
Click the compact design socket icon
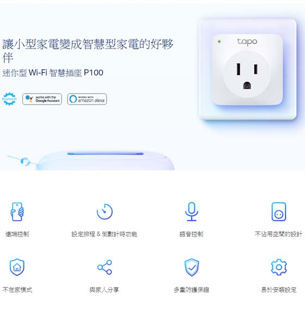[x=279, y=212]
